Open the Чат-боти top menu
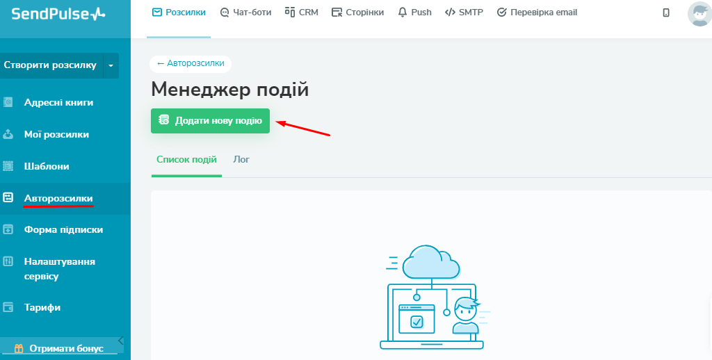 pyautogui.click(x=245, y=13)
